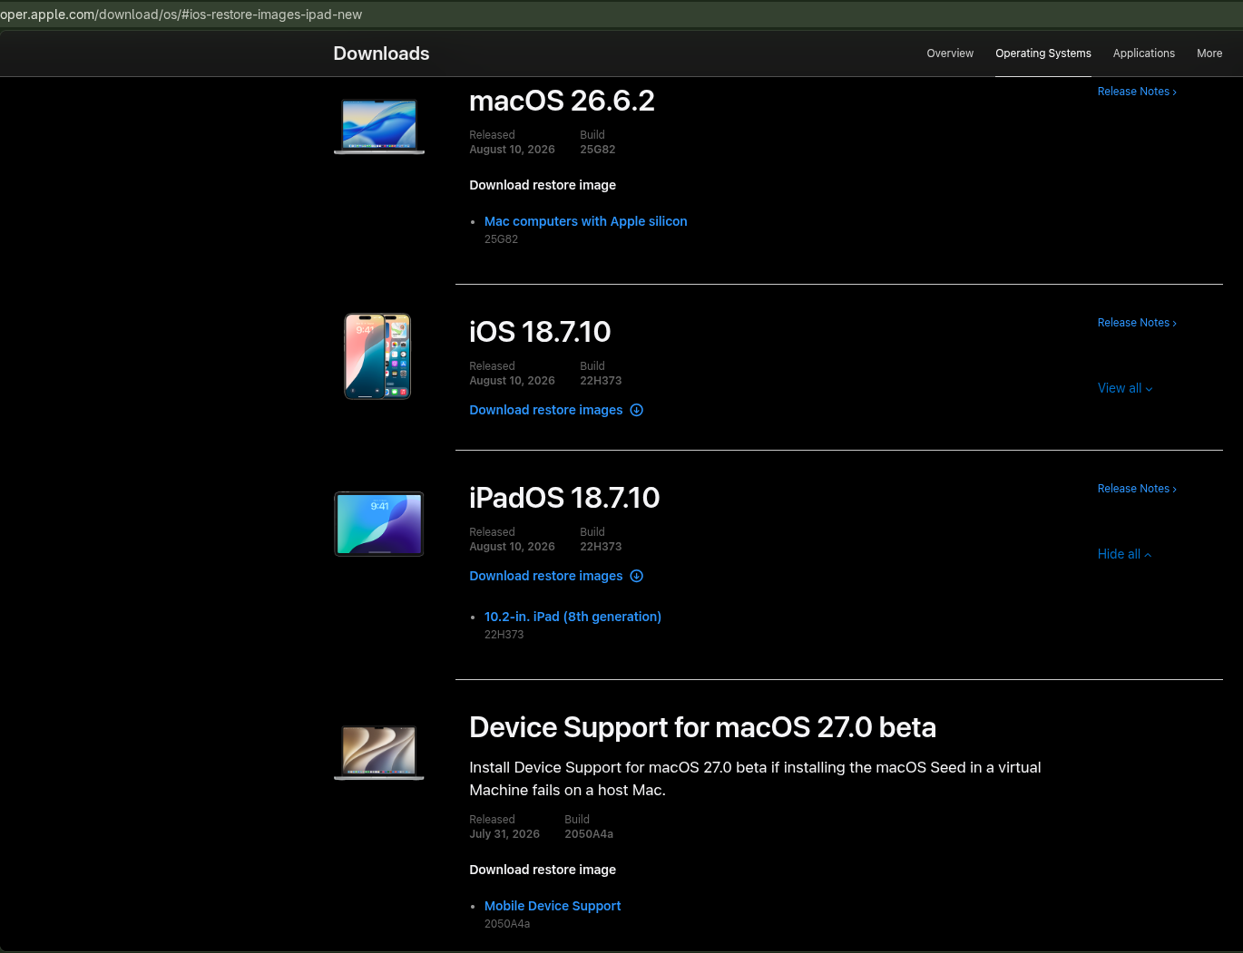Click build 22H373 under the 10.2-in. iPad link
The width and height of the screenshot is (1243, 953).
pyautogui.click(x=504, y=635)
